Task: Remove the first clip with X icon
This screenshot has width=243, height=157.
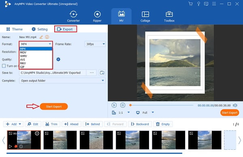Action: click(x=37, y=133)
